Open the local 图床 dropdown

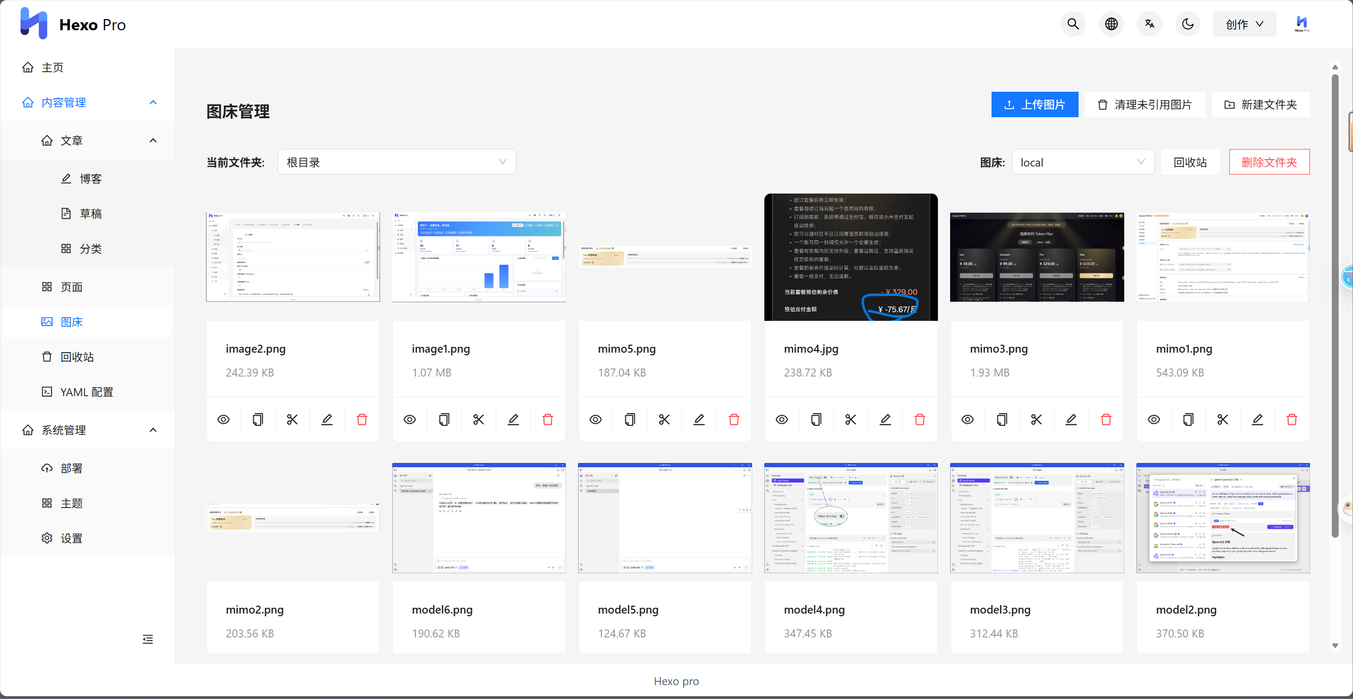1083,162
